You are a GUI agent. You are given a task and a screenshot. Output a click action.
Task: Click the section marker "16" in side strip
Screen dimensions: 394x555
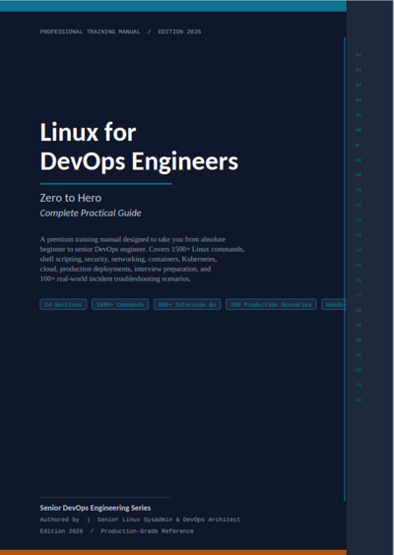coord(359,280)
